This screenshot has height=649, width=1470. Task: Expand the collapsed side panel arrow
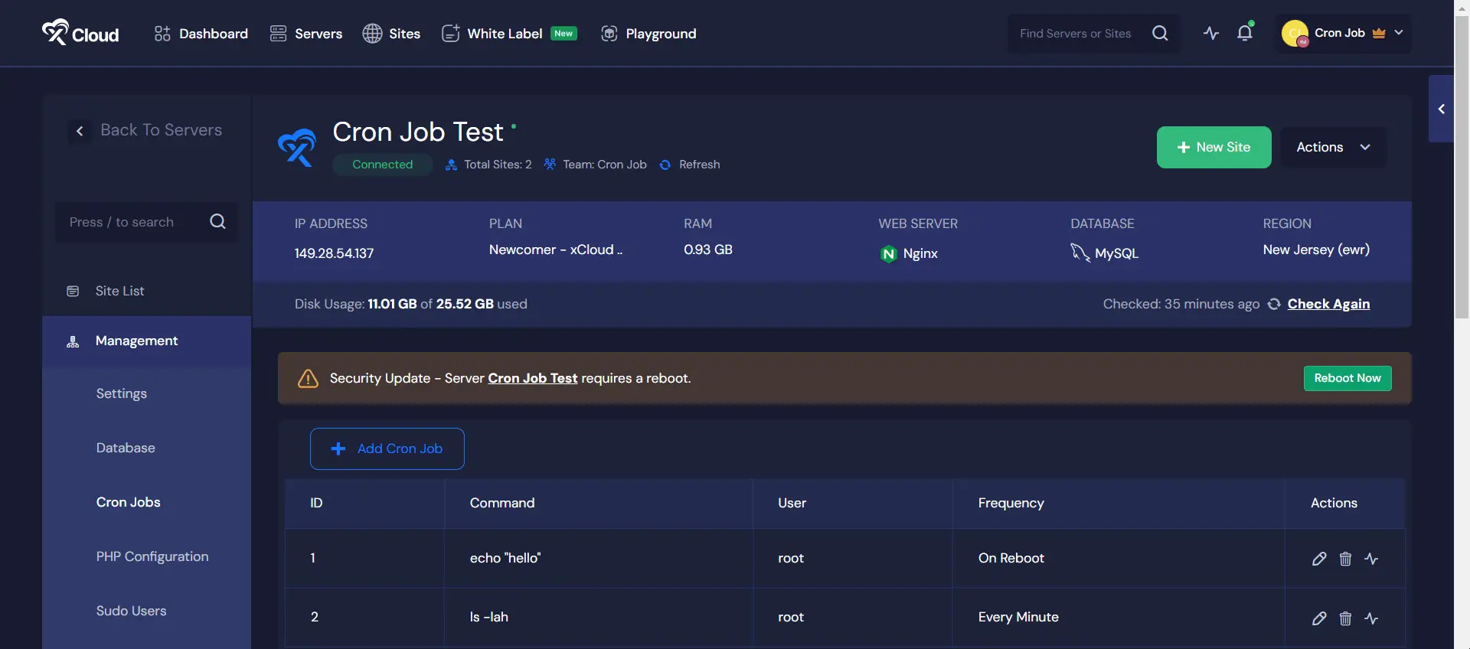tap(1441, 109)
